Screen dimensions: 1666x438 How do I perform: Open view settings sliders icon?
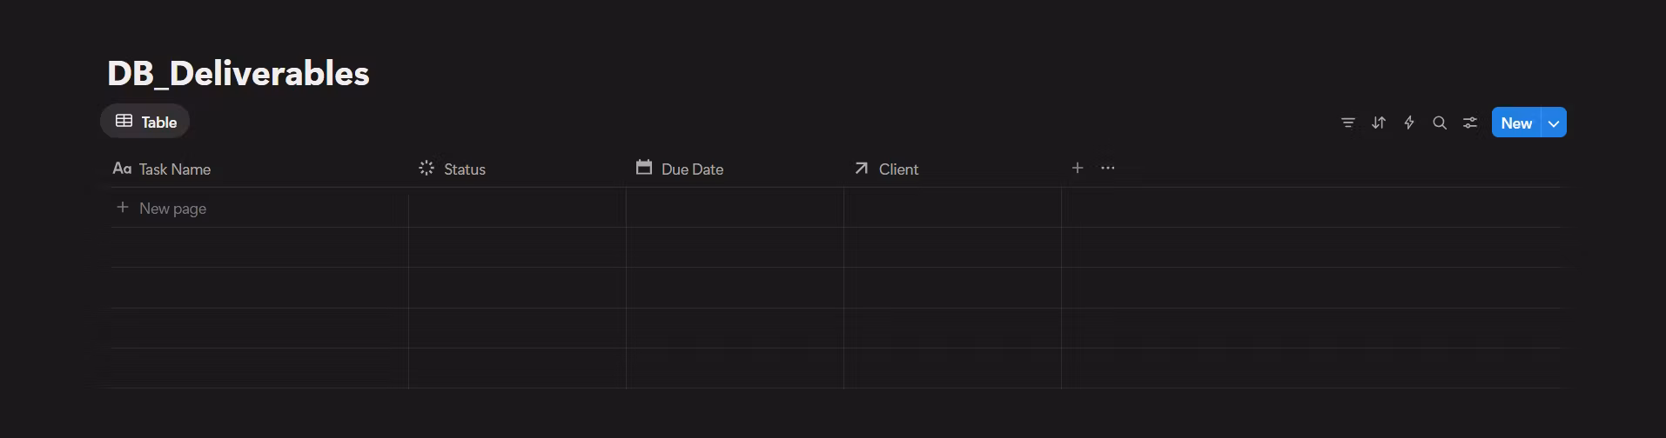tap(1470, 123)
